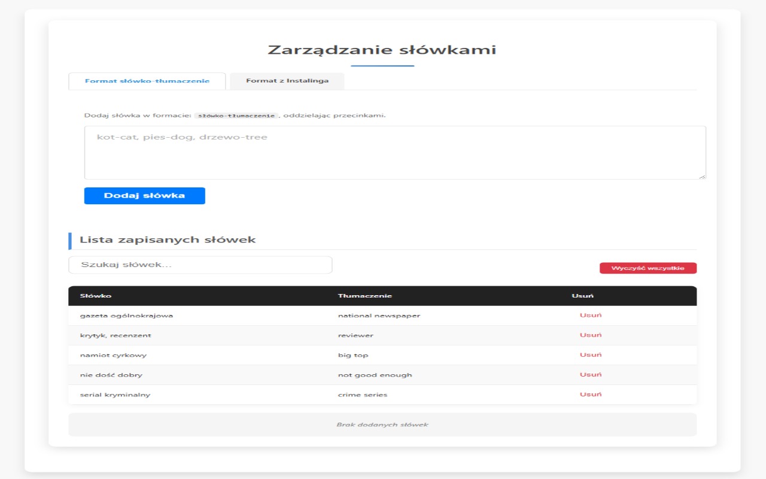
Task: Click the textarea resize handle
Action: coord(703,176)
